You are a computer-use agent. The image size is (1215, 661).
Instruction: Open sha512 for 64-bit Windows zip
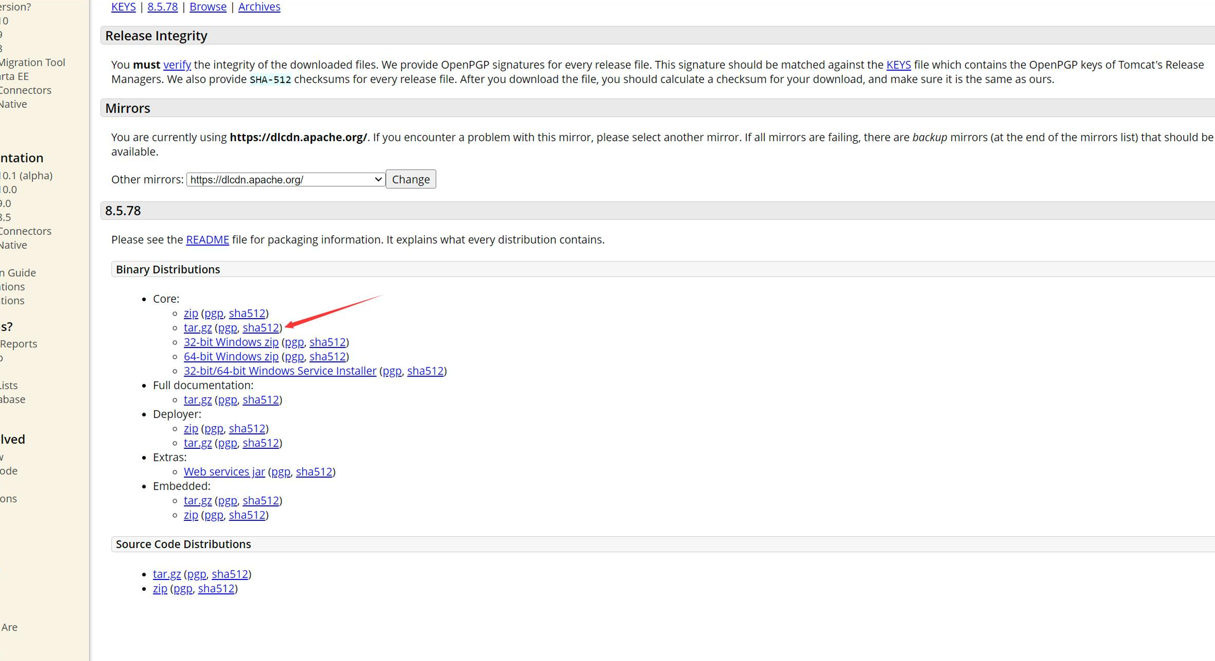coord(328,357)
